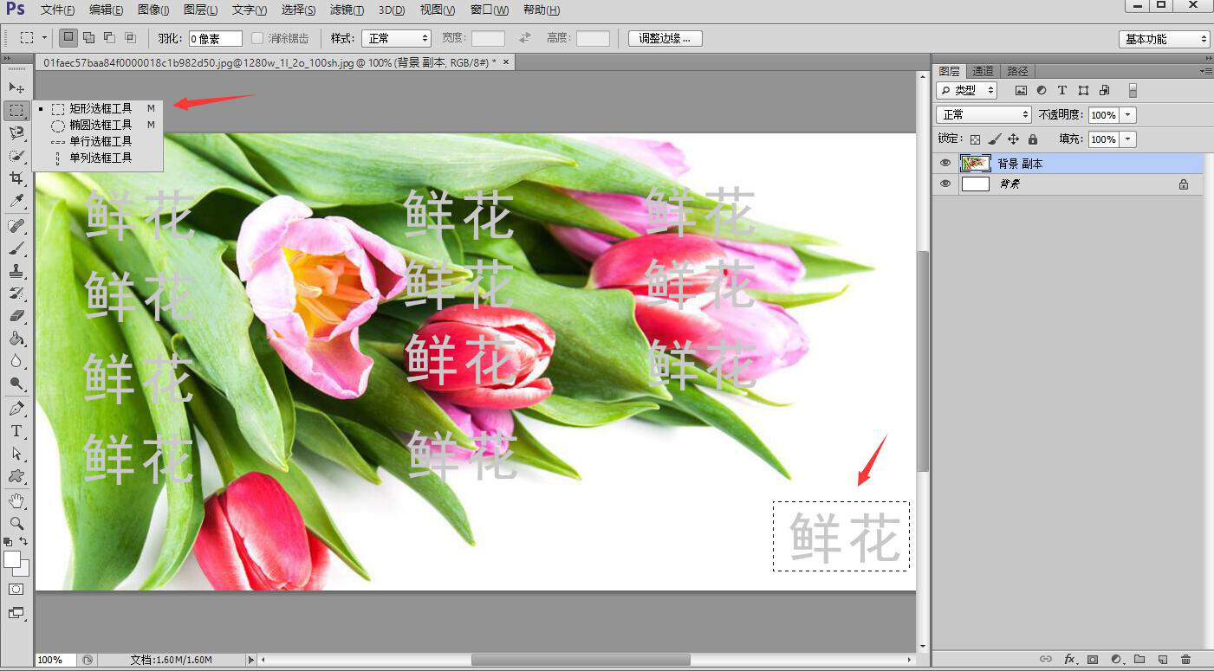The image size is (1214, 671).
Task: Select the Crop tool
Action: [16, 178]
